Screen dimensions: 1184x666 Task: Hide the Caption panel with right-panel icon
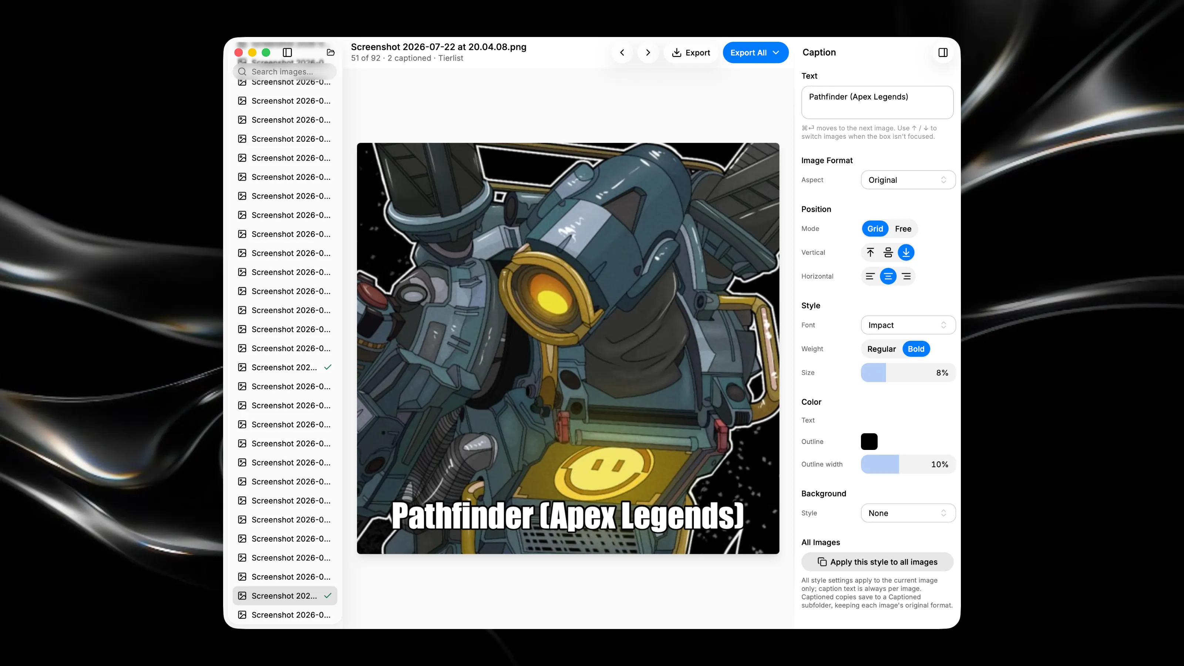pyautogui.click(x=943, y=53)
